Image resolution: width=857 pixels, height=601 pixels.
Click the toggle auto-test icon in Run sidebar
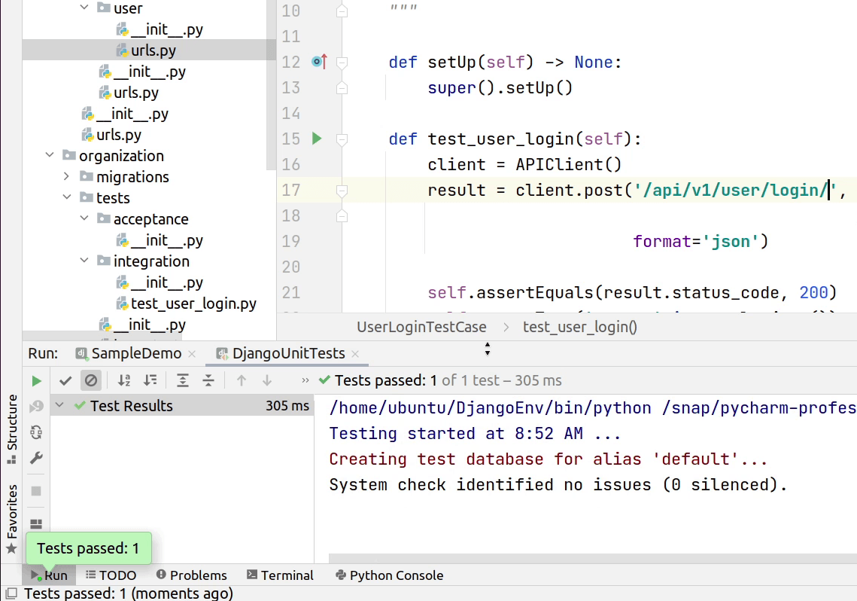[x=36, y=432]
